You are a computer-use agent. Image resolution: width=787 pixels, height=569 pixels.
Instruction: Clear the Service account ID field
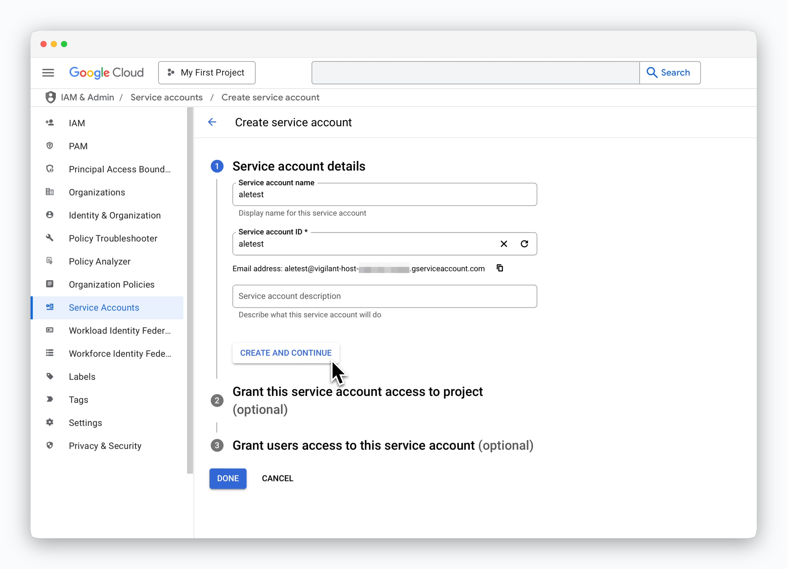pyautogui.click(x=504, y=244)
